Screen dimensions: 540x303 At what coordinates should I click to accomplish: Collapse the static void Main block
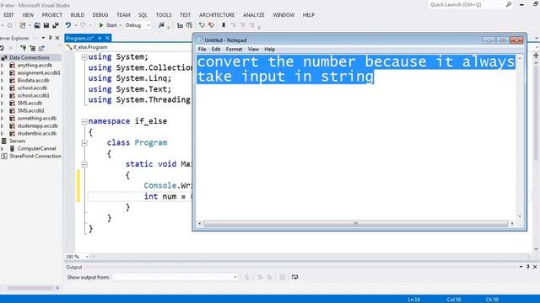pos(84,164)
